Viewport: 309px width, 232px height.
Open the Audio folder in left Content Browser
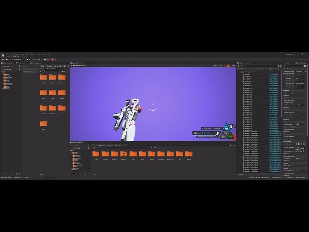[43, 78]
